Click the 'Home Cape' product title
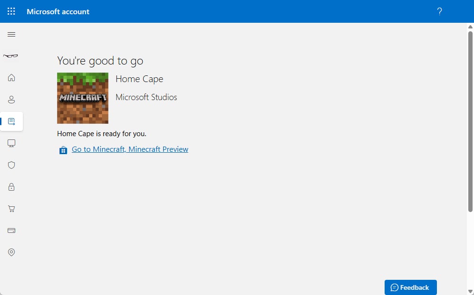Screen dimensions: 474x295 [x=139, y=79]
